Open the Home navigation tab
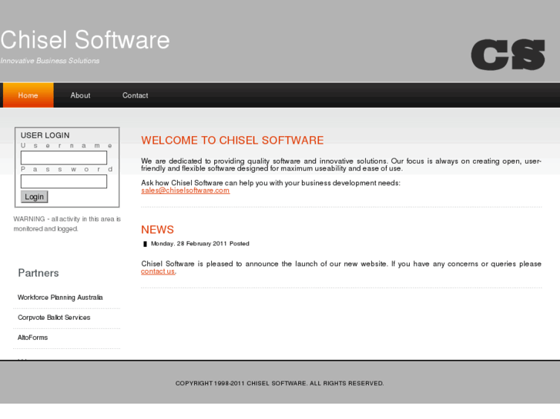Screen dimensions: 560x419 click(x=29, y=95)
